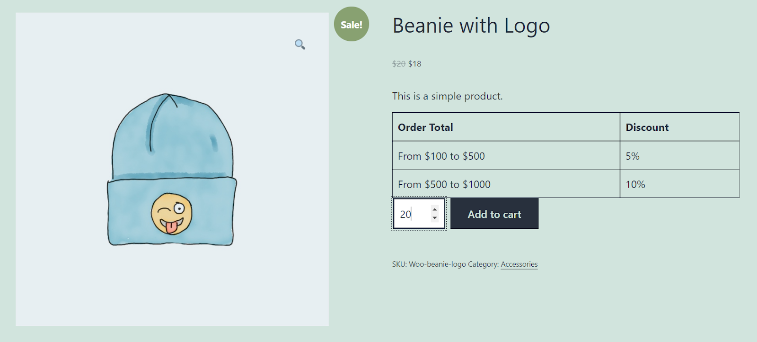Click the Order Total column header
Viewport: 757px width, 342px height.
pyautogui.click(x=425, y=127)
